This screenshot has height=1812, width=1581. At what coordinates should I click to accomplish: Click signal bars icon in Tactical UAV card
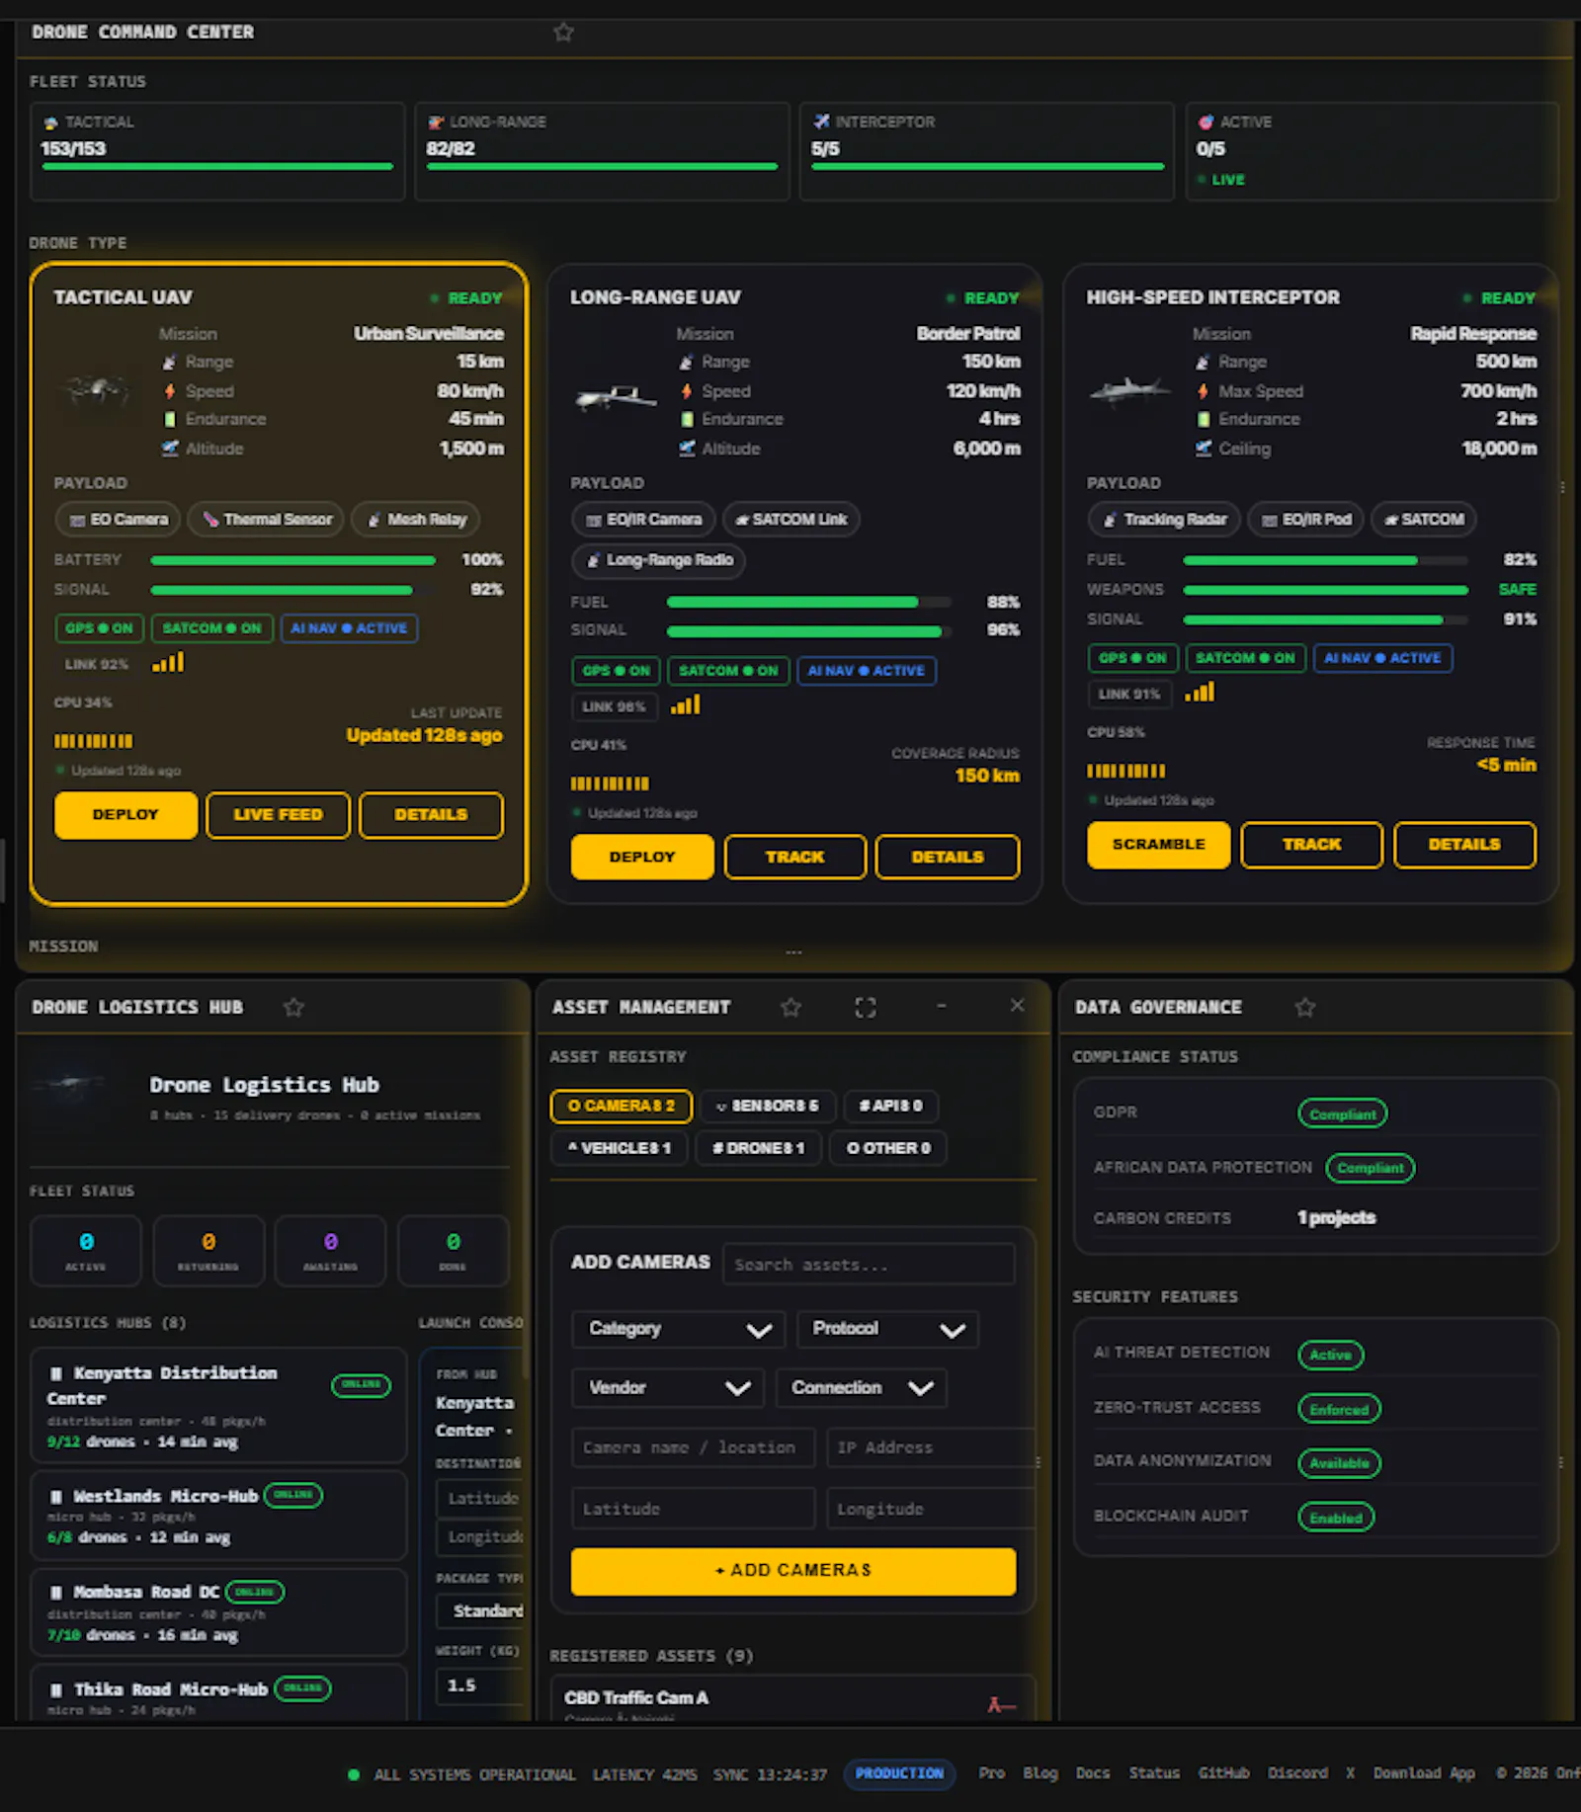click(x=168, y=663)
